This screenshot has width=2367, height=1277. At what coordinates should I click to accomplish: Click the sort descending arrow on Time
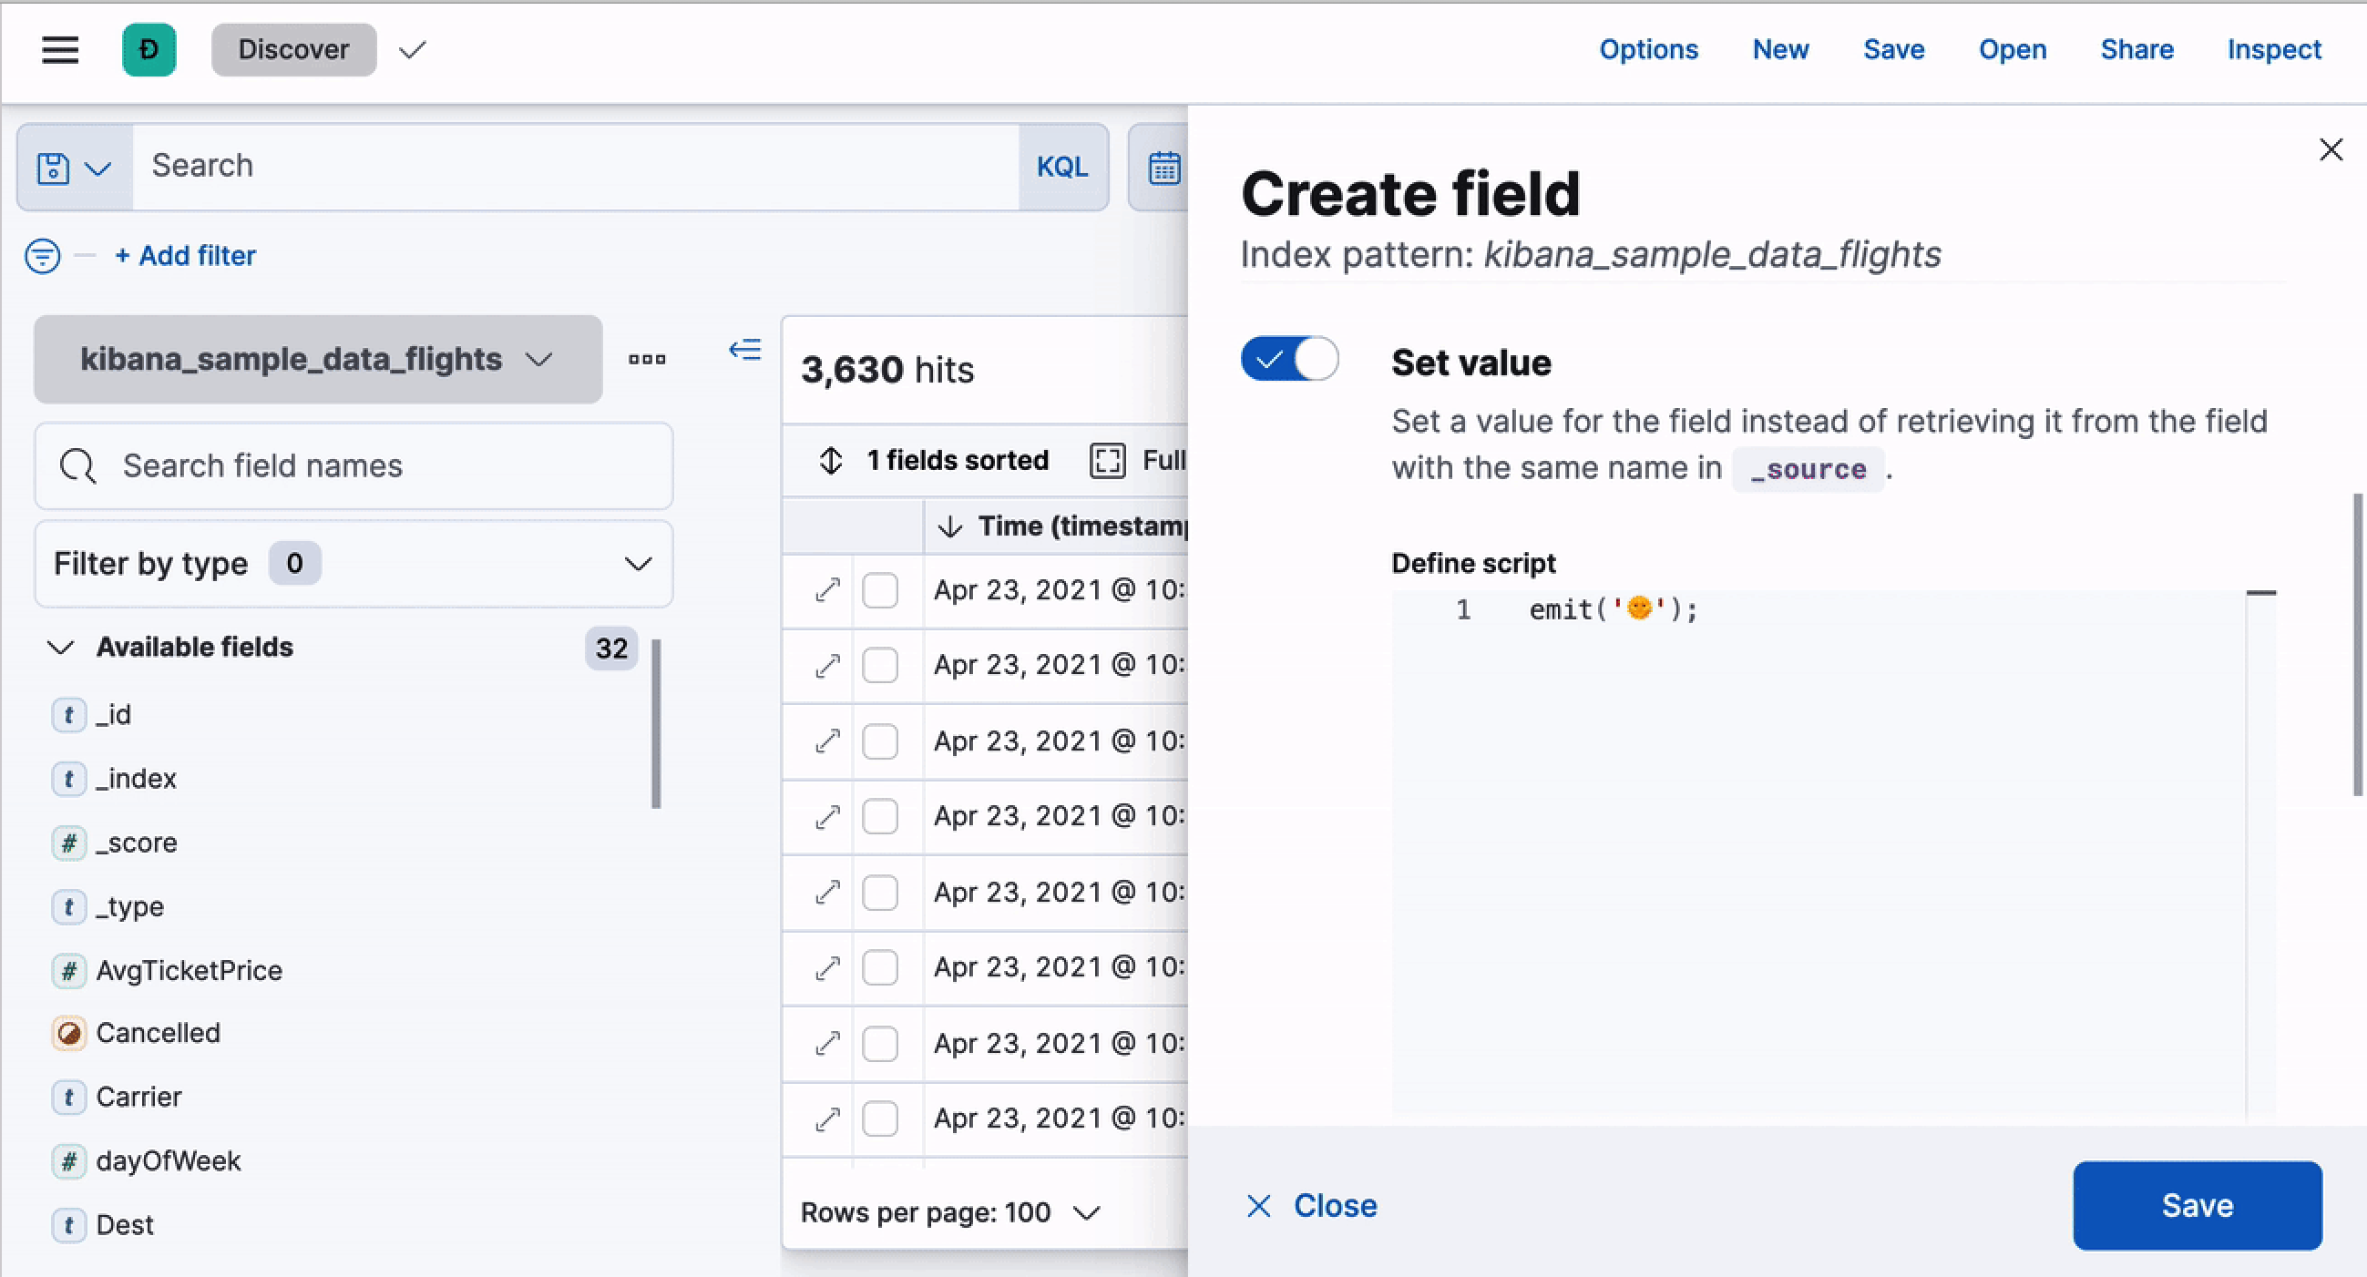click(x=950, y=526)
